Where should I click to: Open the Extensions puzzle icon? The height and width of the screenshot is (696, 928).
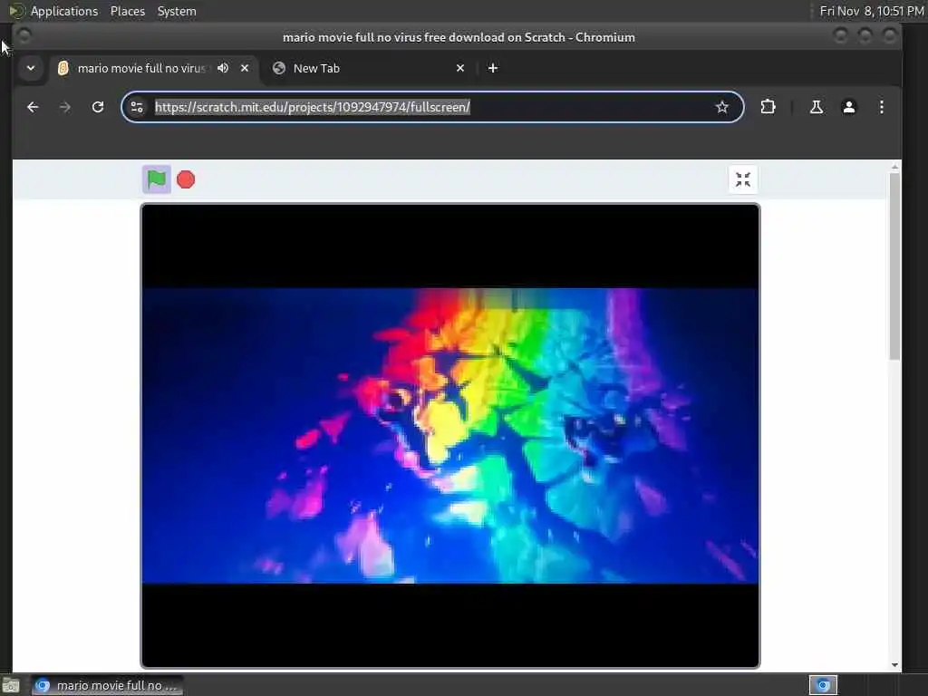[x=768, y=107]
